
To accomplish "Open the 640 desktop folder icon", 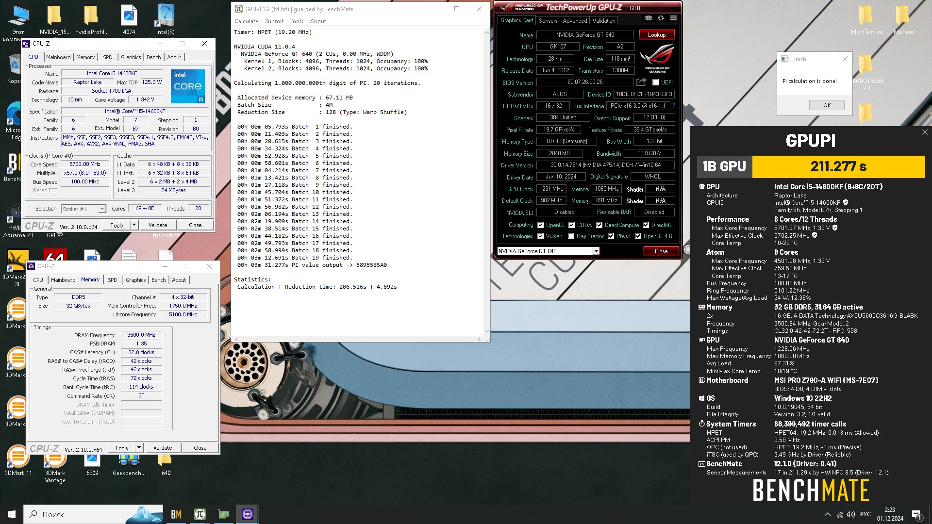I will tap(166, 466).
